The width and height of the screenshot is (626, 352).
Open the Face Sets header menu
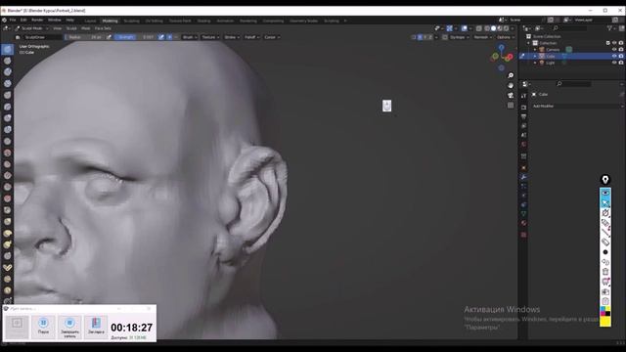click(103, 28)
